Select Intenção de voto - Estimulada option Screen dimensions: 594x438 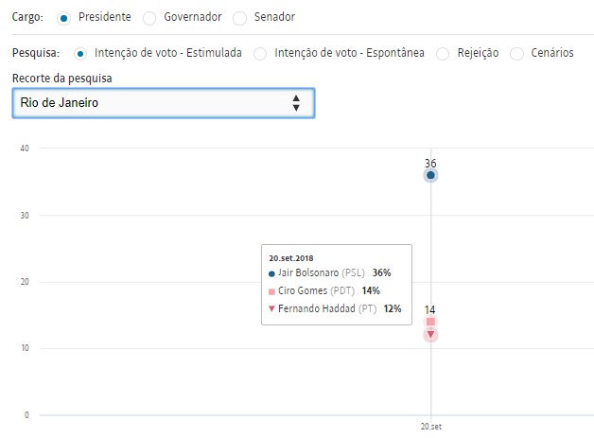(x=80, y=53)
